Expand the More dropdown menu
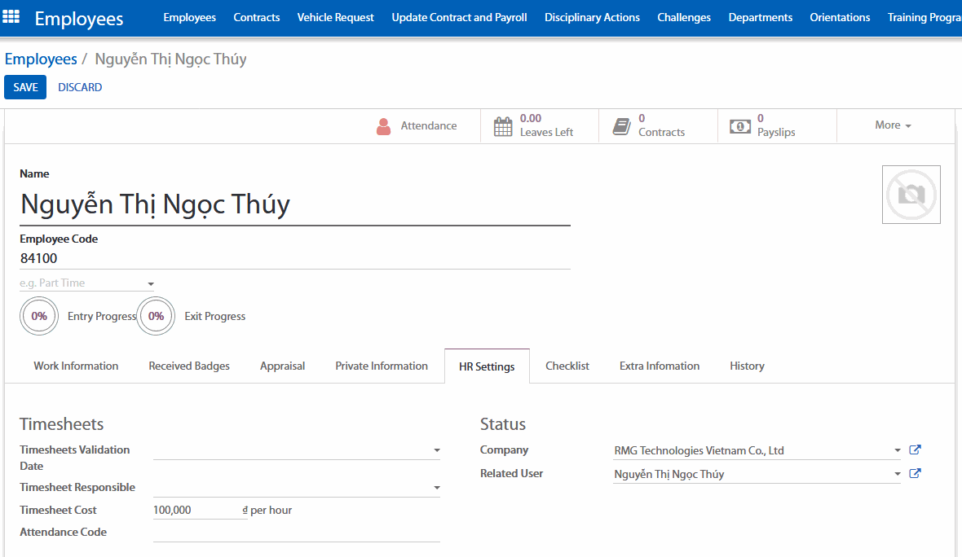This screenshot has height=557, width=962. (893, 125)
